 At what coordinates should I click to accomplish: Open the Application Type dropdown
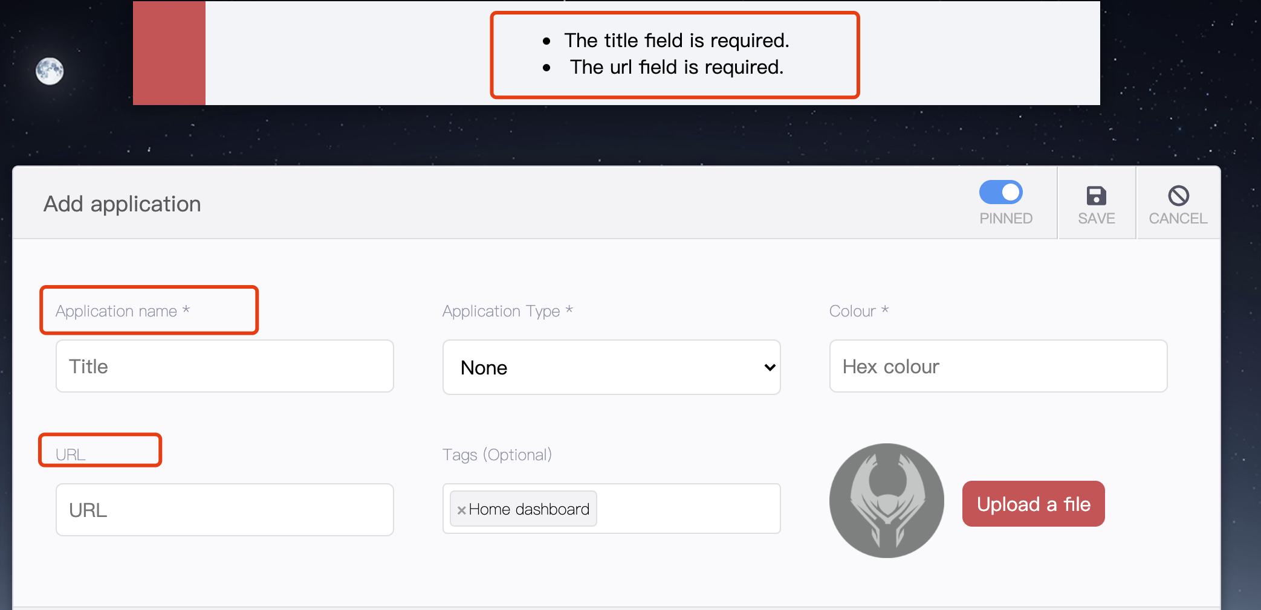click(x=611, y=367)
